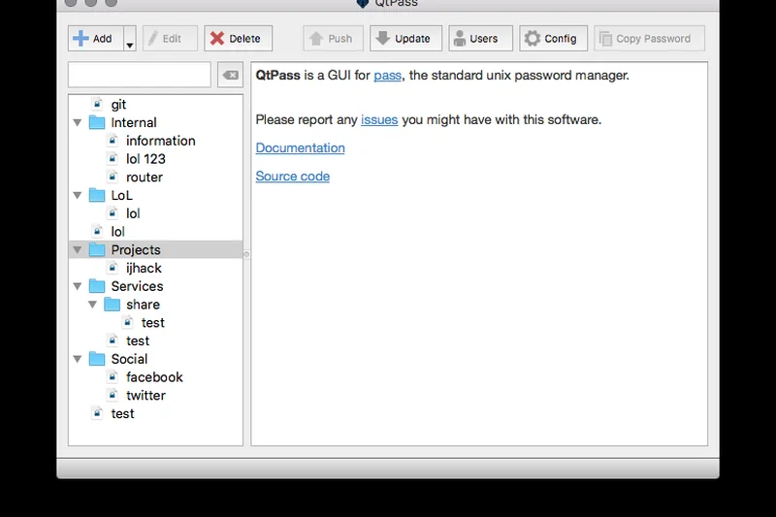The width and height of the screenshot is (776, 517).
Task: Click the search filter text field
Action: [x=140, y=75]
